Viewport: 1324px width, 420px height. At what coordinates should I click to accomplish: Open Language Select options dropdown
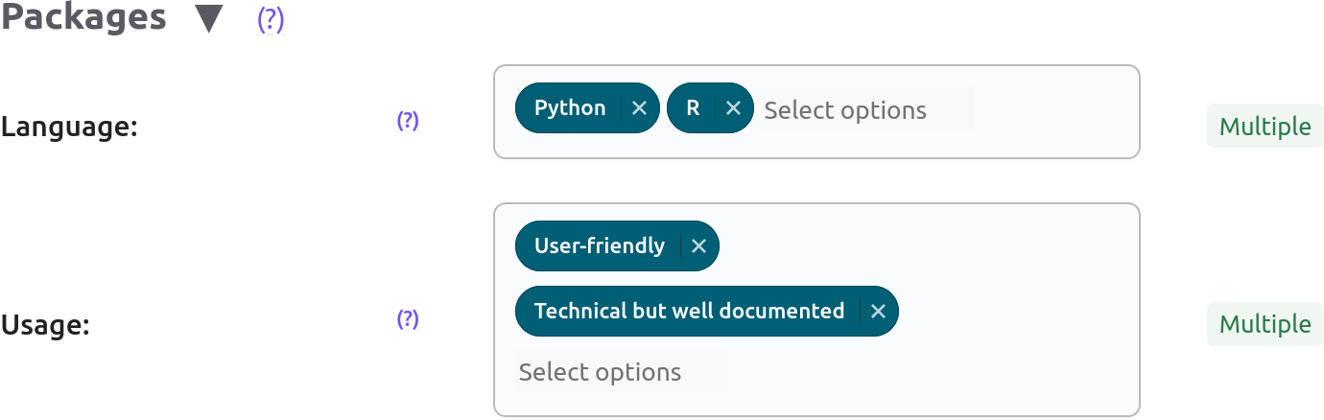pyautogui.click(x=865, y=110)
